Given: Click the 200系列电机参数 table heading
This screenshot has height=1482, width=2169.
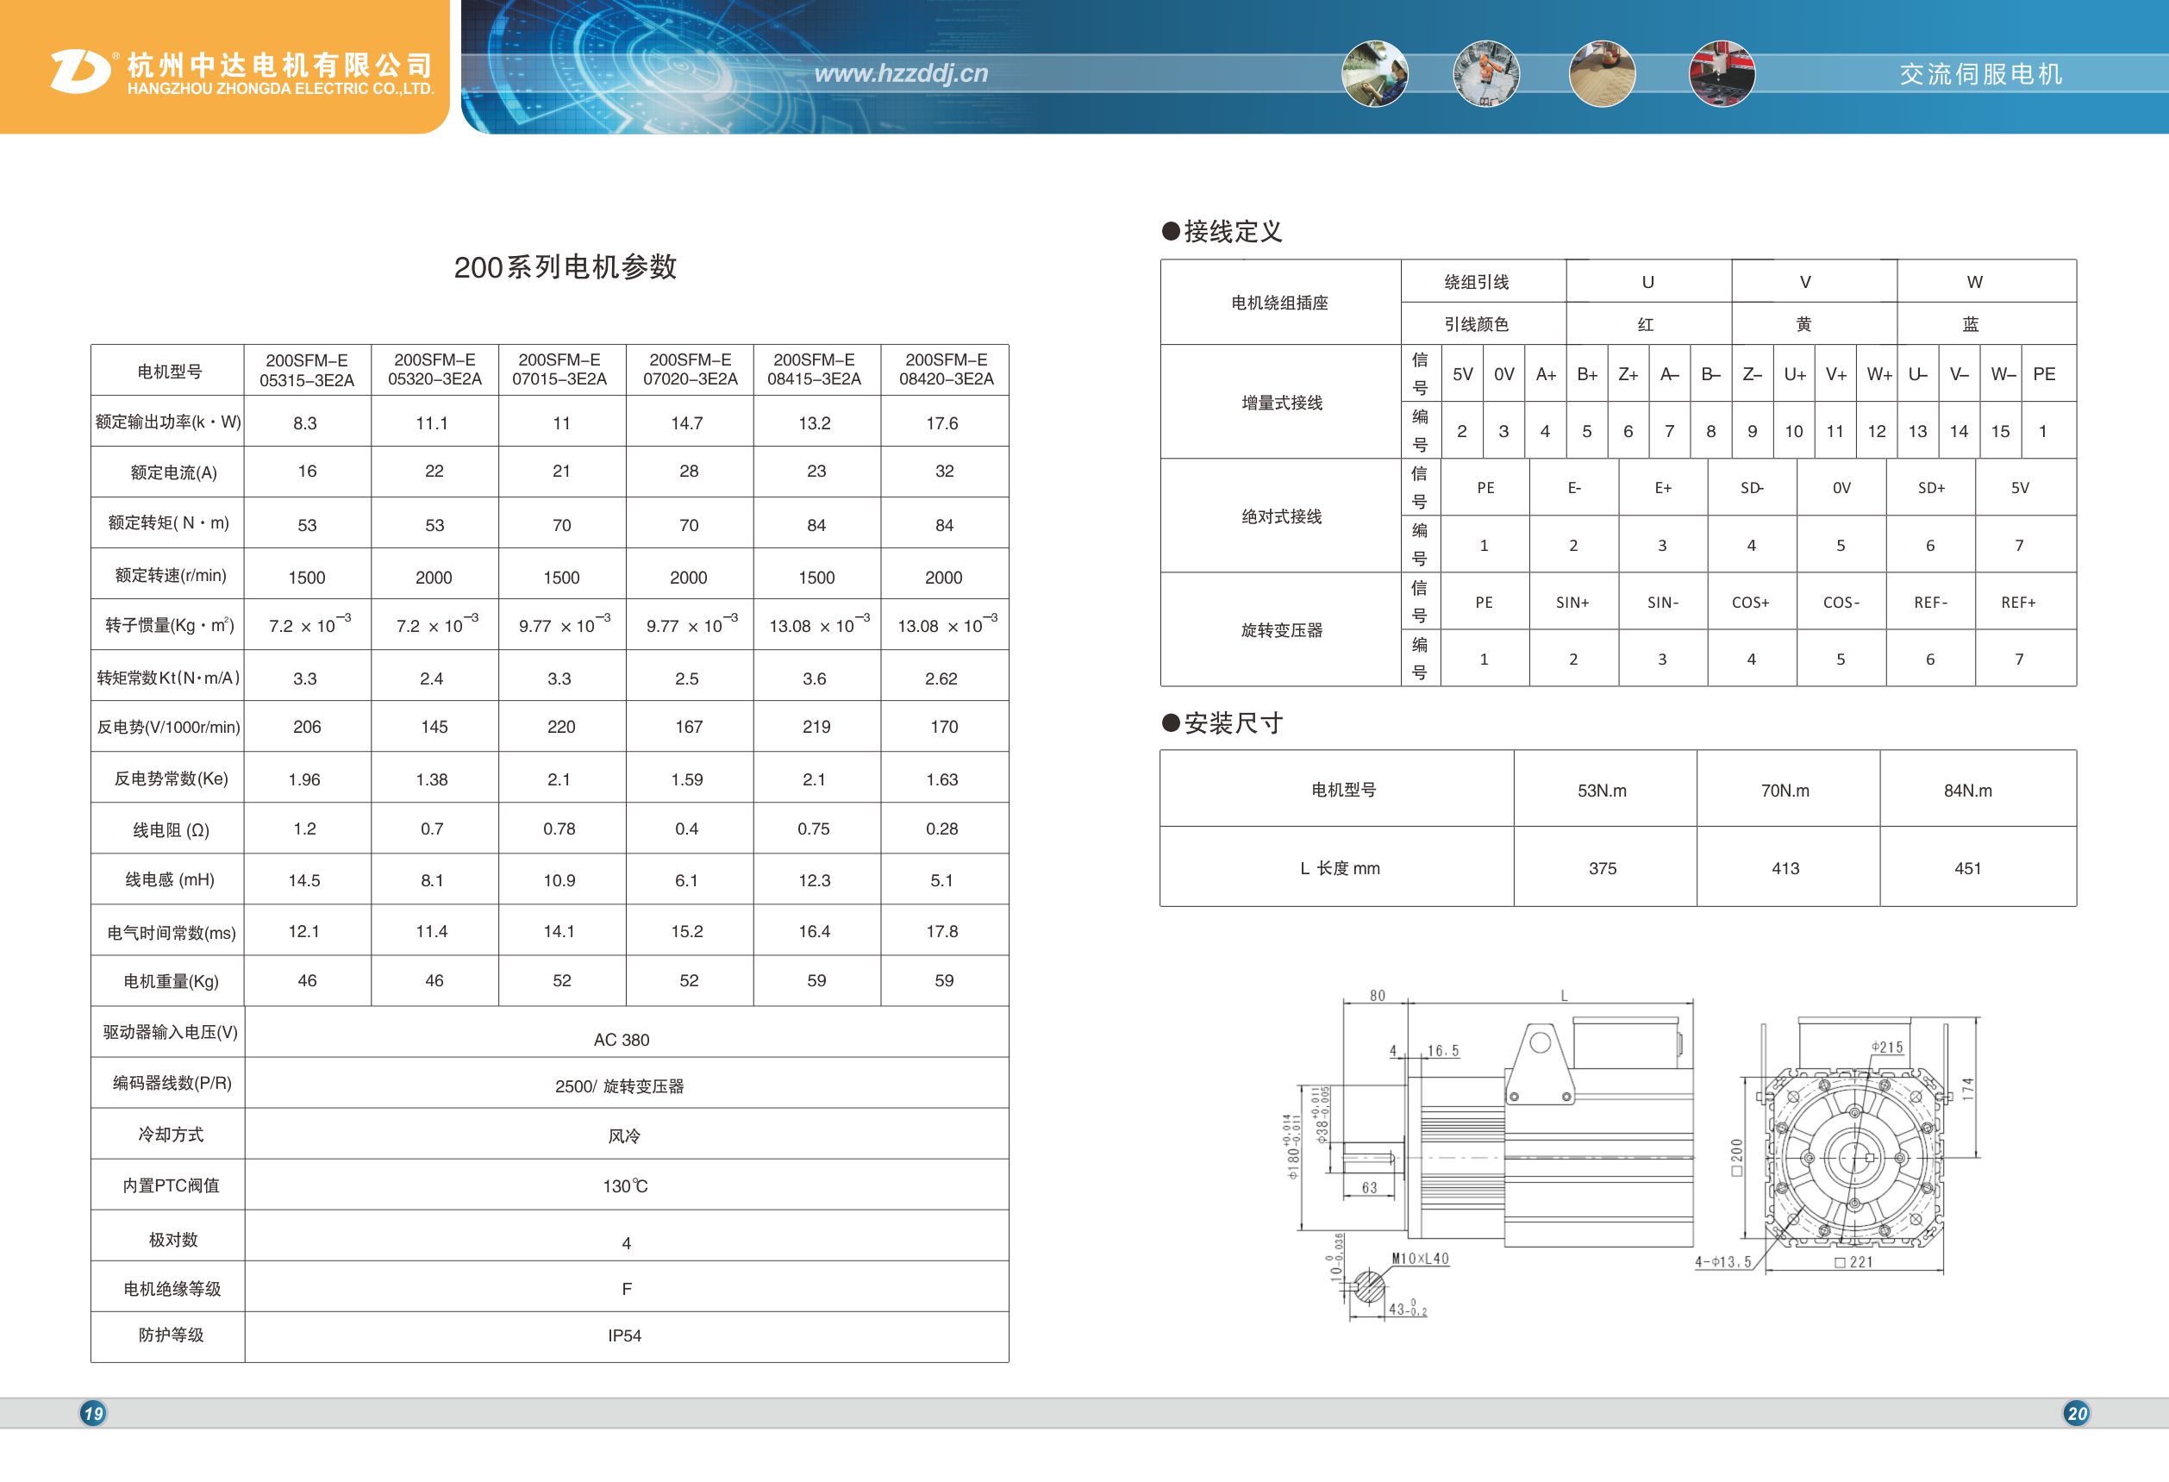Looking at the screenshot, I should tap(565, 267).
